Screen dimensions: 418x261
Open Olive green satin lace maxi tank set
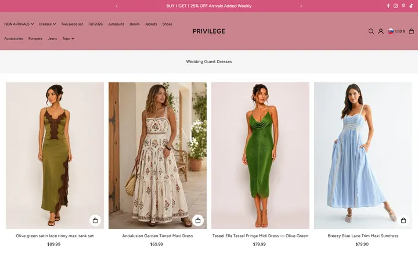coord(55,235)
